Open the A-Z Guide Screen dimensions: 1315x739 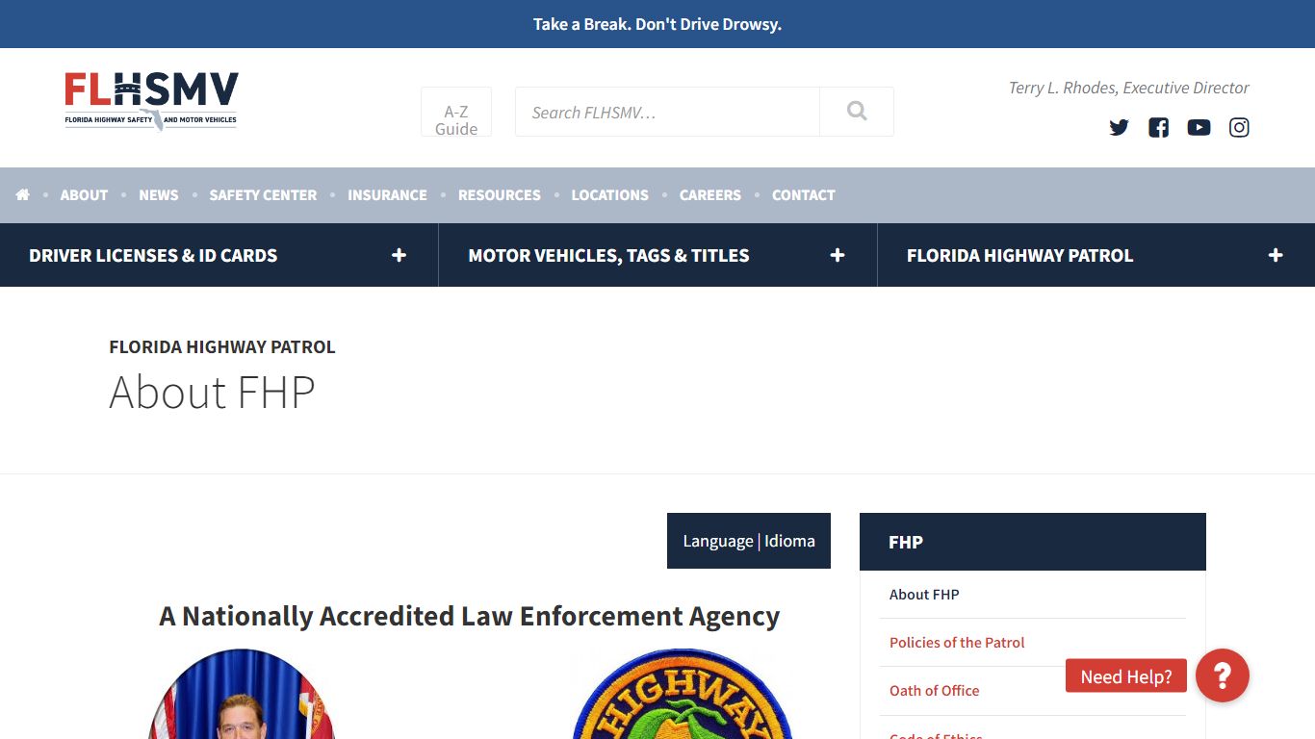click(x=456, y=112)
